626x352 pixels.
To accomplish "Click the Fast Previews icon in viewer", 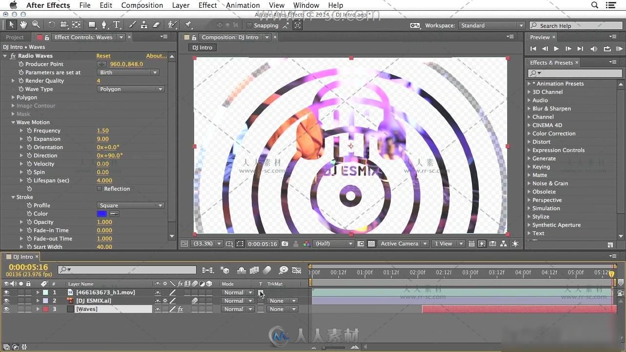I will coord(482,243).
